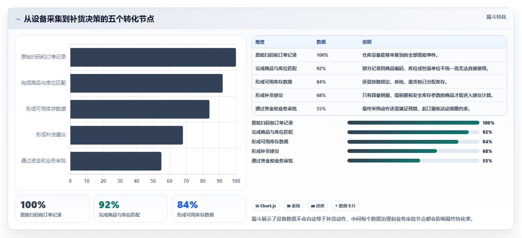Click the 通过资金和业务审批 y-axis label on chart
The height and width of the screenshot is (238, 522).
43,161
